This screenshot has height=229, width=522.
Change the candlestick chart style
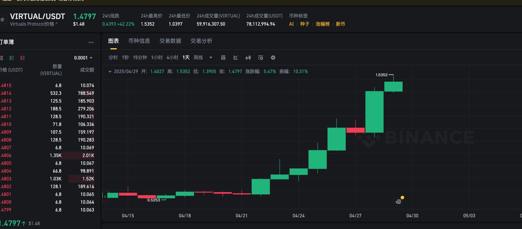(248, 57)
